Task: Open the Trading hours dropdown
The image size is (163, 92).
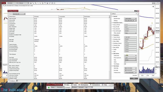Action: pyautogui.click(x=131, y=73)
